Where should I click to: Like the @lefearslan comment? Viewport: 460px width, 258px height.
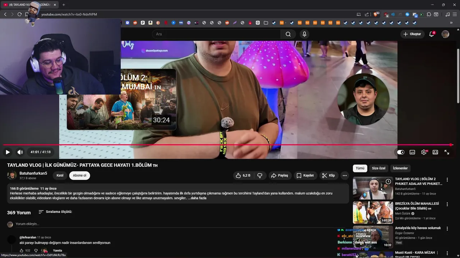22,250
